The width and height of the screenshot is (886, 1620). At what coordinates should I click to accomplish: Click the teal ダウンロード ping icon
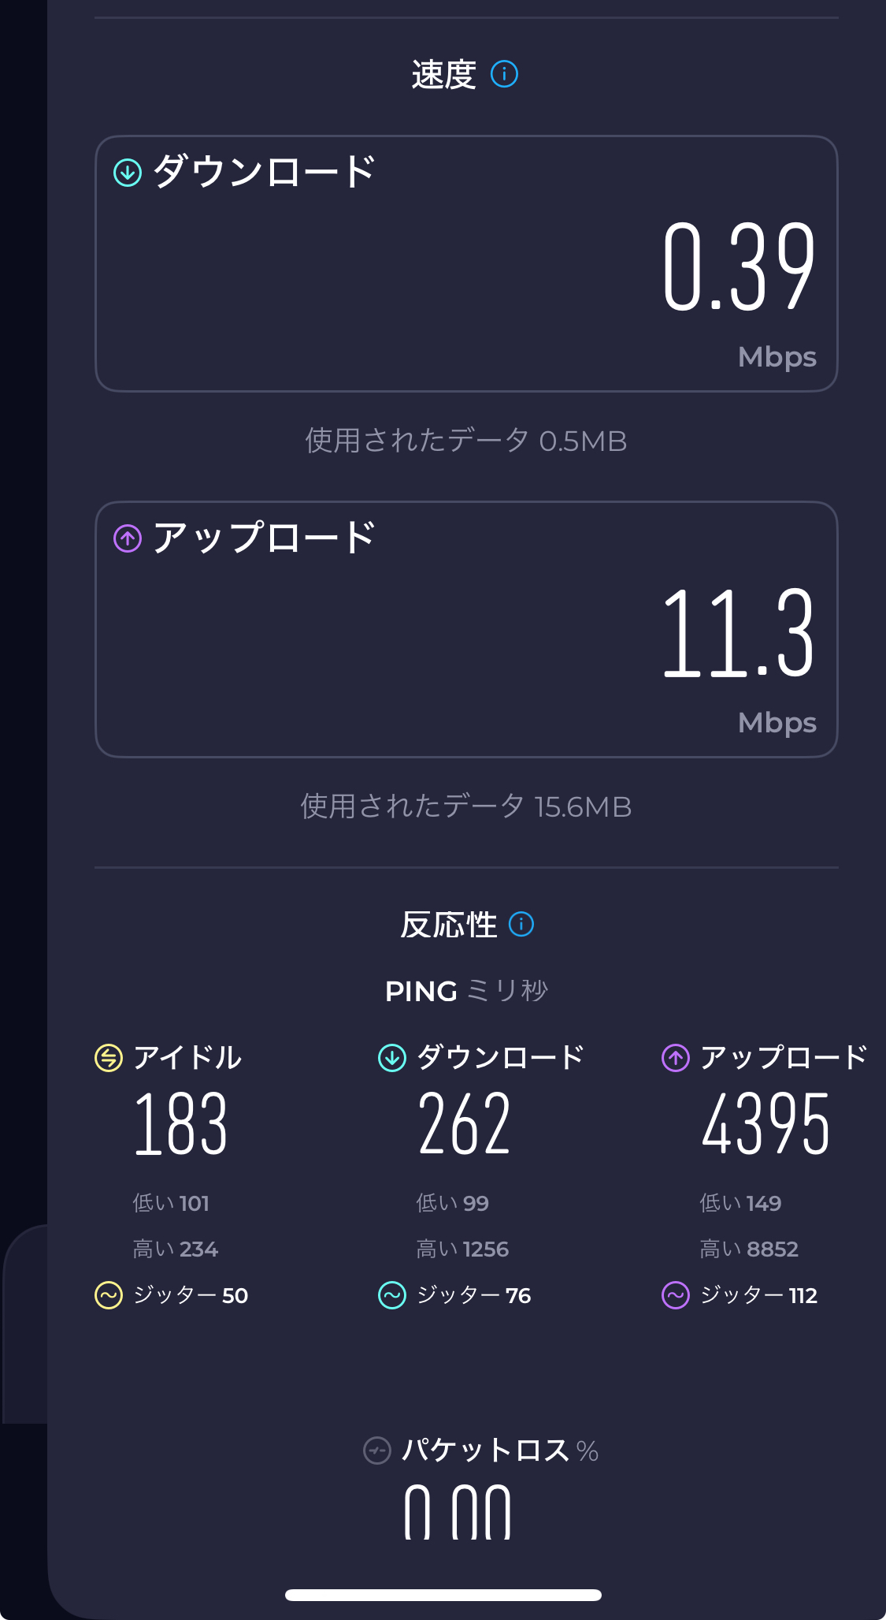point(392,1058)
